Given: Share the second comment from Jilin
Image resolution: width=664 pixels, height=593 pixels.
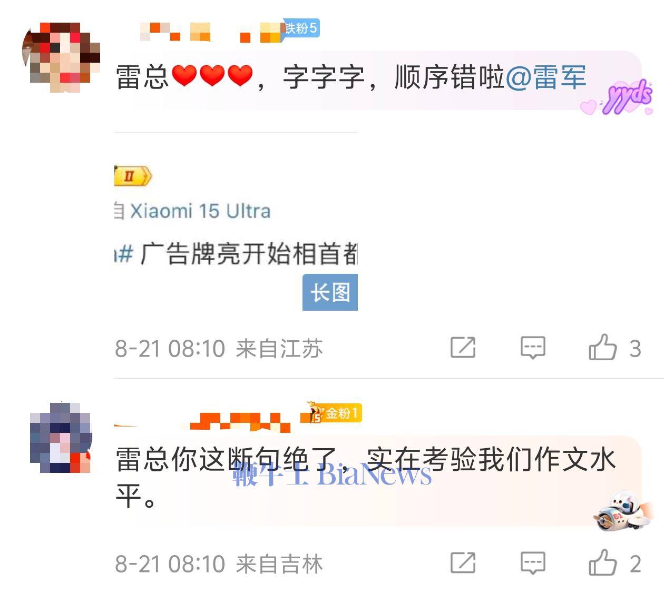Looking at the screenshot, I should click(463, 563).
